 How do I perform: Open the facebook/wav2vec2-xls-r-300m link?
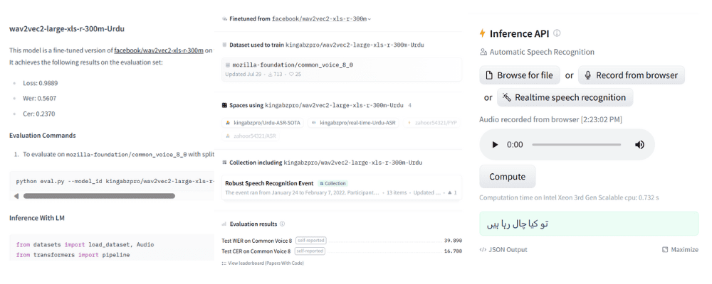click(159, 50)
